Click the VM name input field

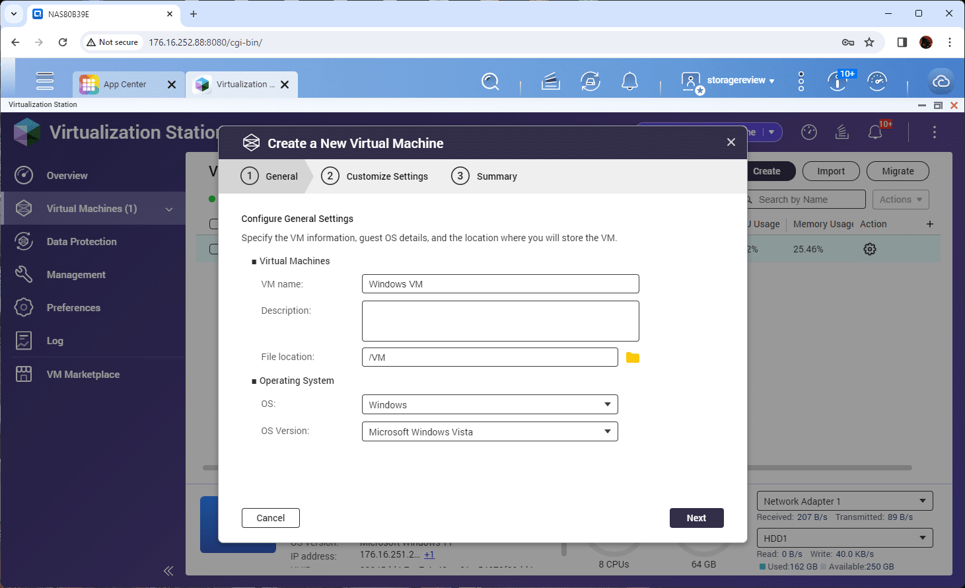(501, 283)
